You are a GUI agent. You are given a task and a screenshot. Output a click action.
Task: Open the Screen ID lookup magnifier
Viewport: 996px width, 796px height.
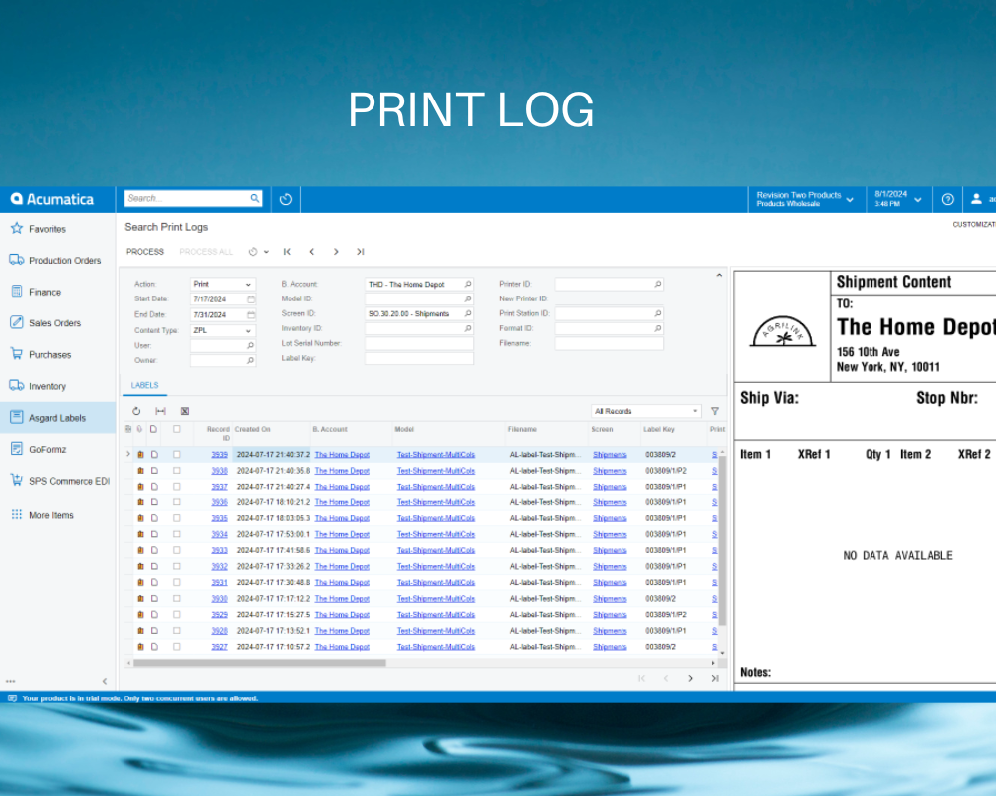pos(468,313)
